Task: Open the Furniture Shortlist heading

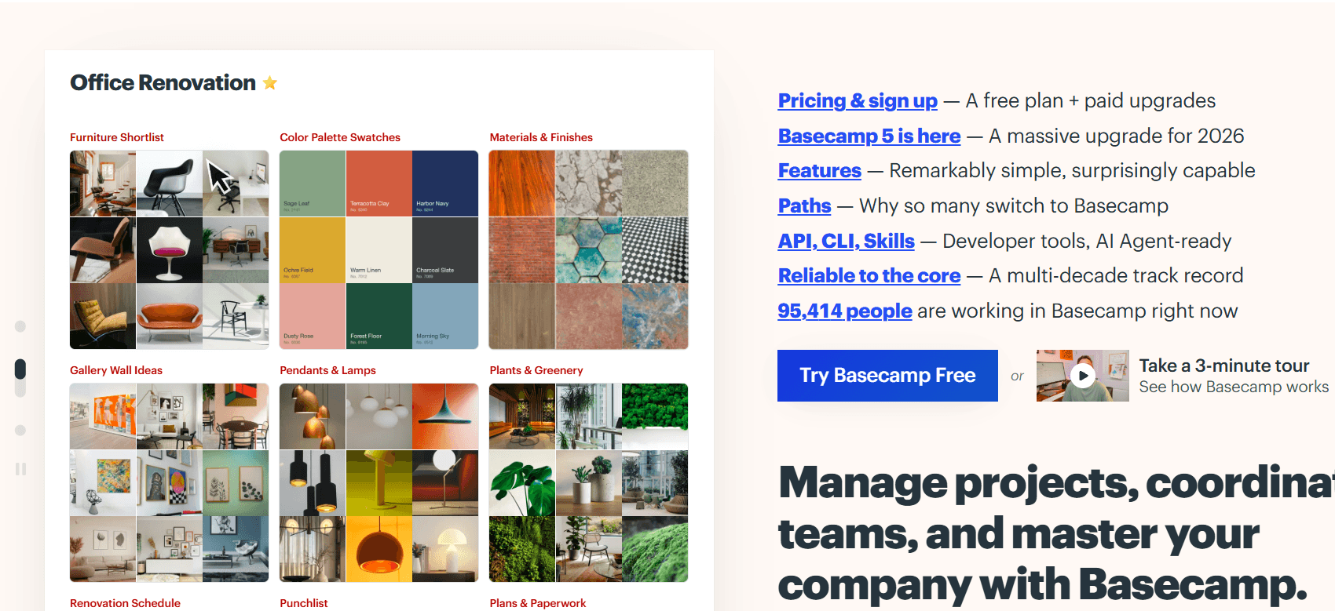Action: point(117,137)
